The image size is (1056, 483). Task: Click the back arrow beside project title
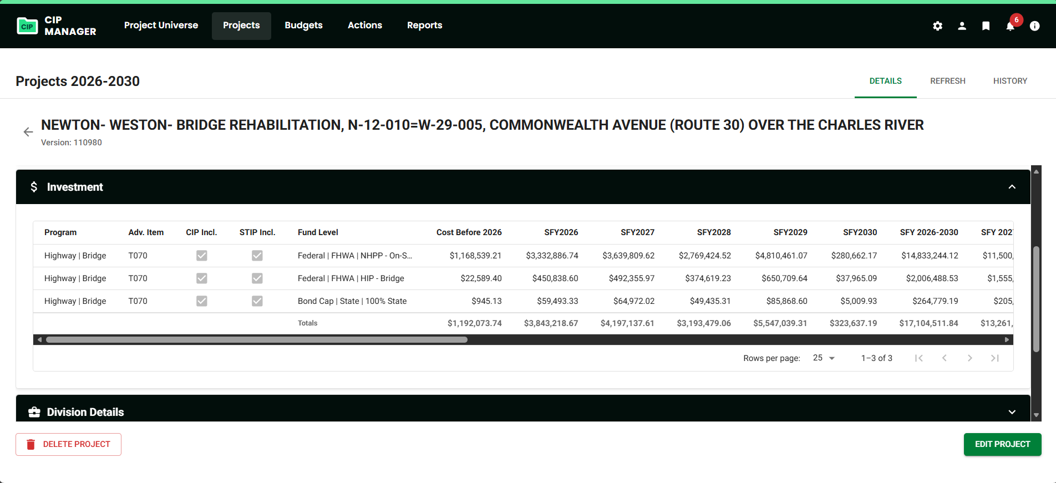pos(28,132)
